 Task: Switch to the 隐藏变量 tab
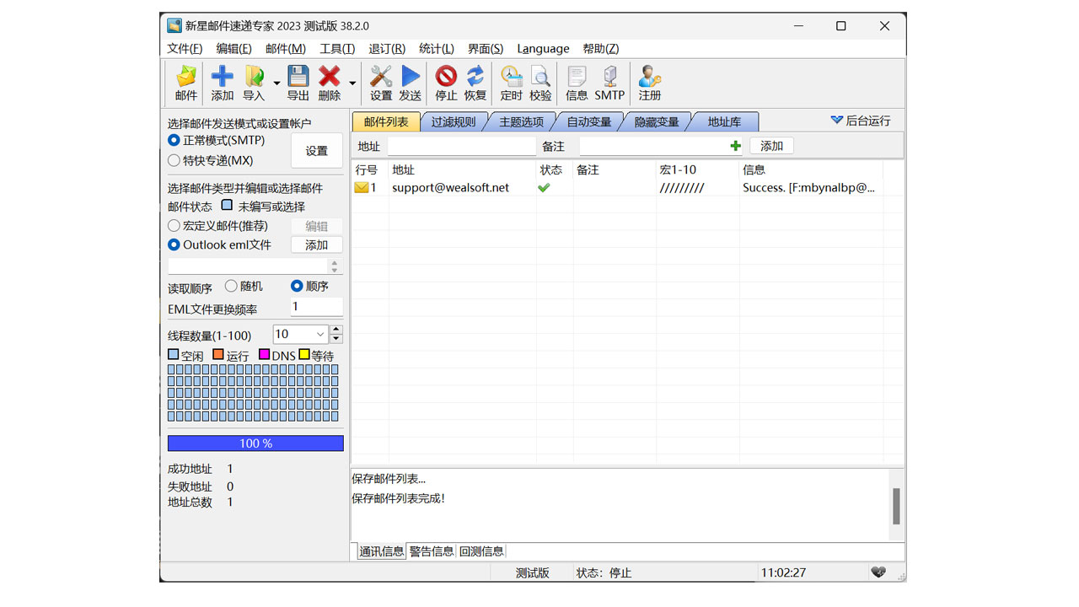pyautogui.click(x=657, y=122)
